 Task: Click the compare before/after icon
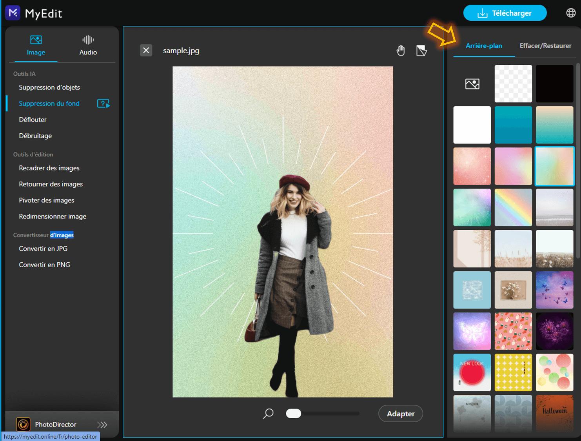tap(421, 51)
